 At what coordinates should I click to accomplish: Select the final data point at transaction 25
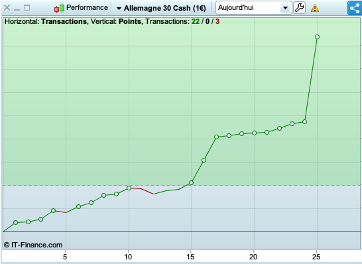click(317, 37)
